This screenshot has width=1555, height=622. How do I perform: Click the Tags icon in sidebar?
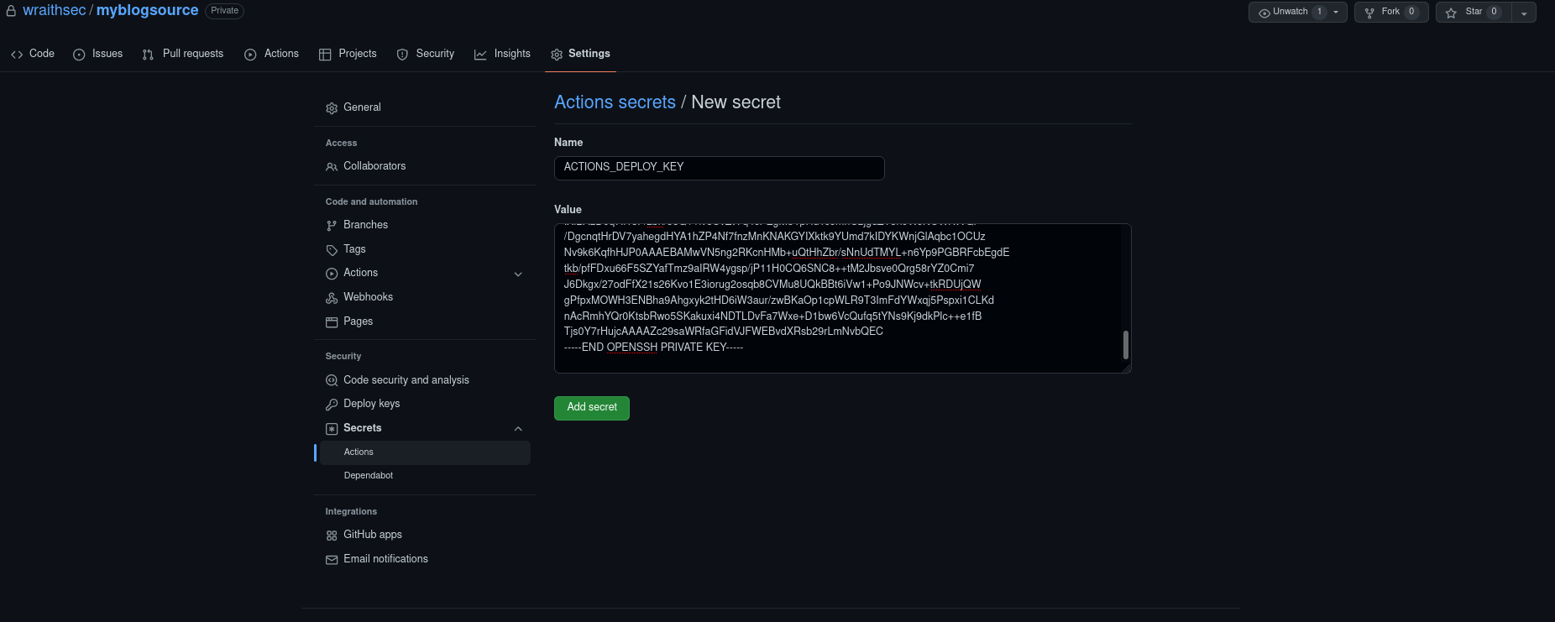332,250
